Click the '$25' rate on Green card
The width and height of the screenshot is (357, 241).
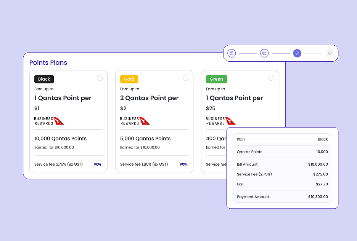[211, 109]
